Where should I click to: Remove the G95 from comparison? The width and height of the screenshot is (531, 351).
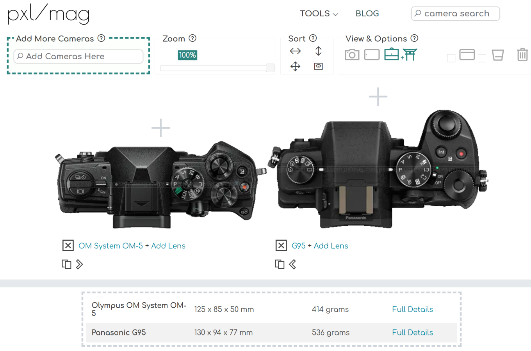click(281, 245)
